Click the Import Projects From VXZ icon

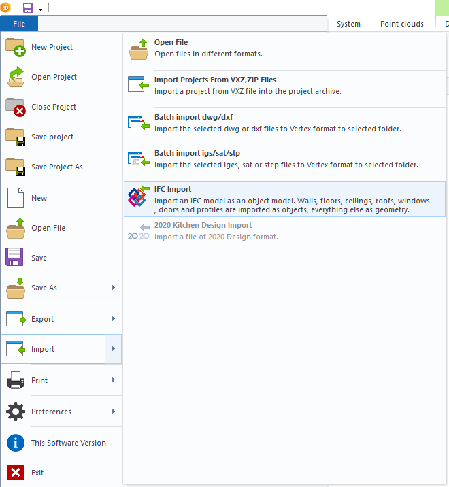pos(139,84)
